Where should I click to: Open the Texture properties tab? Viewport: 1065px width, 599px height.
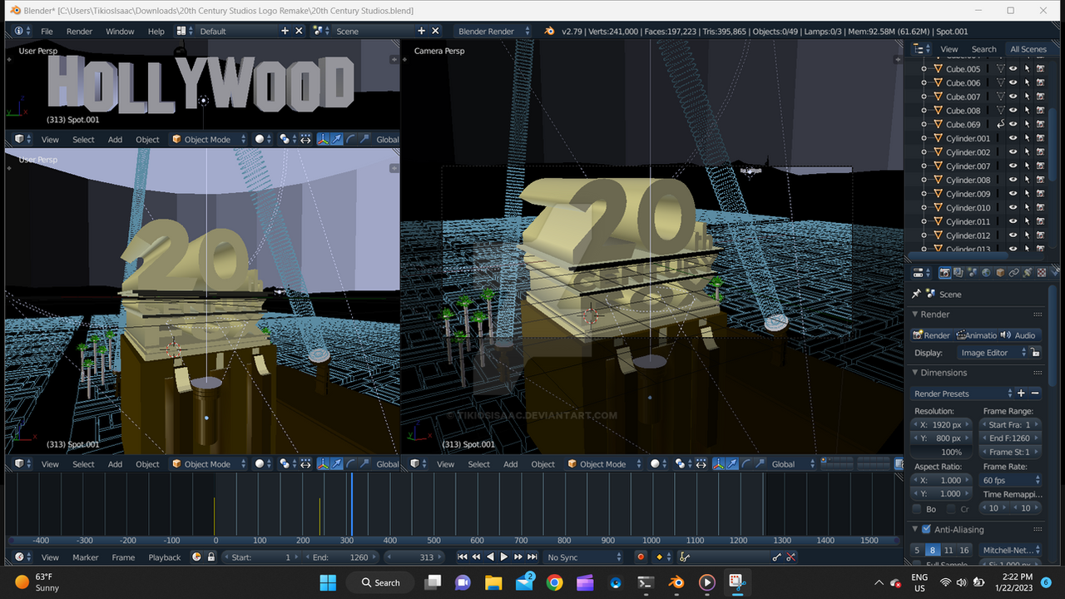[1041, 272]
